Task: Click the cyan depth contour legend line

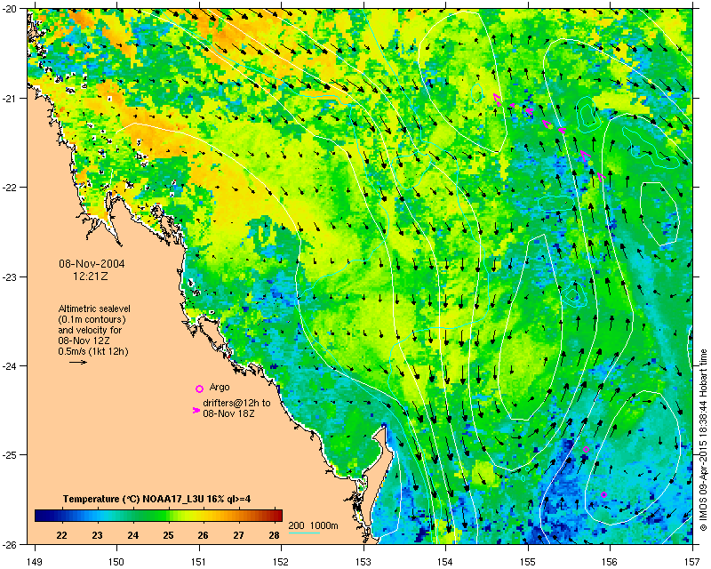Action: 304,533
